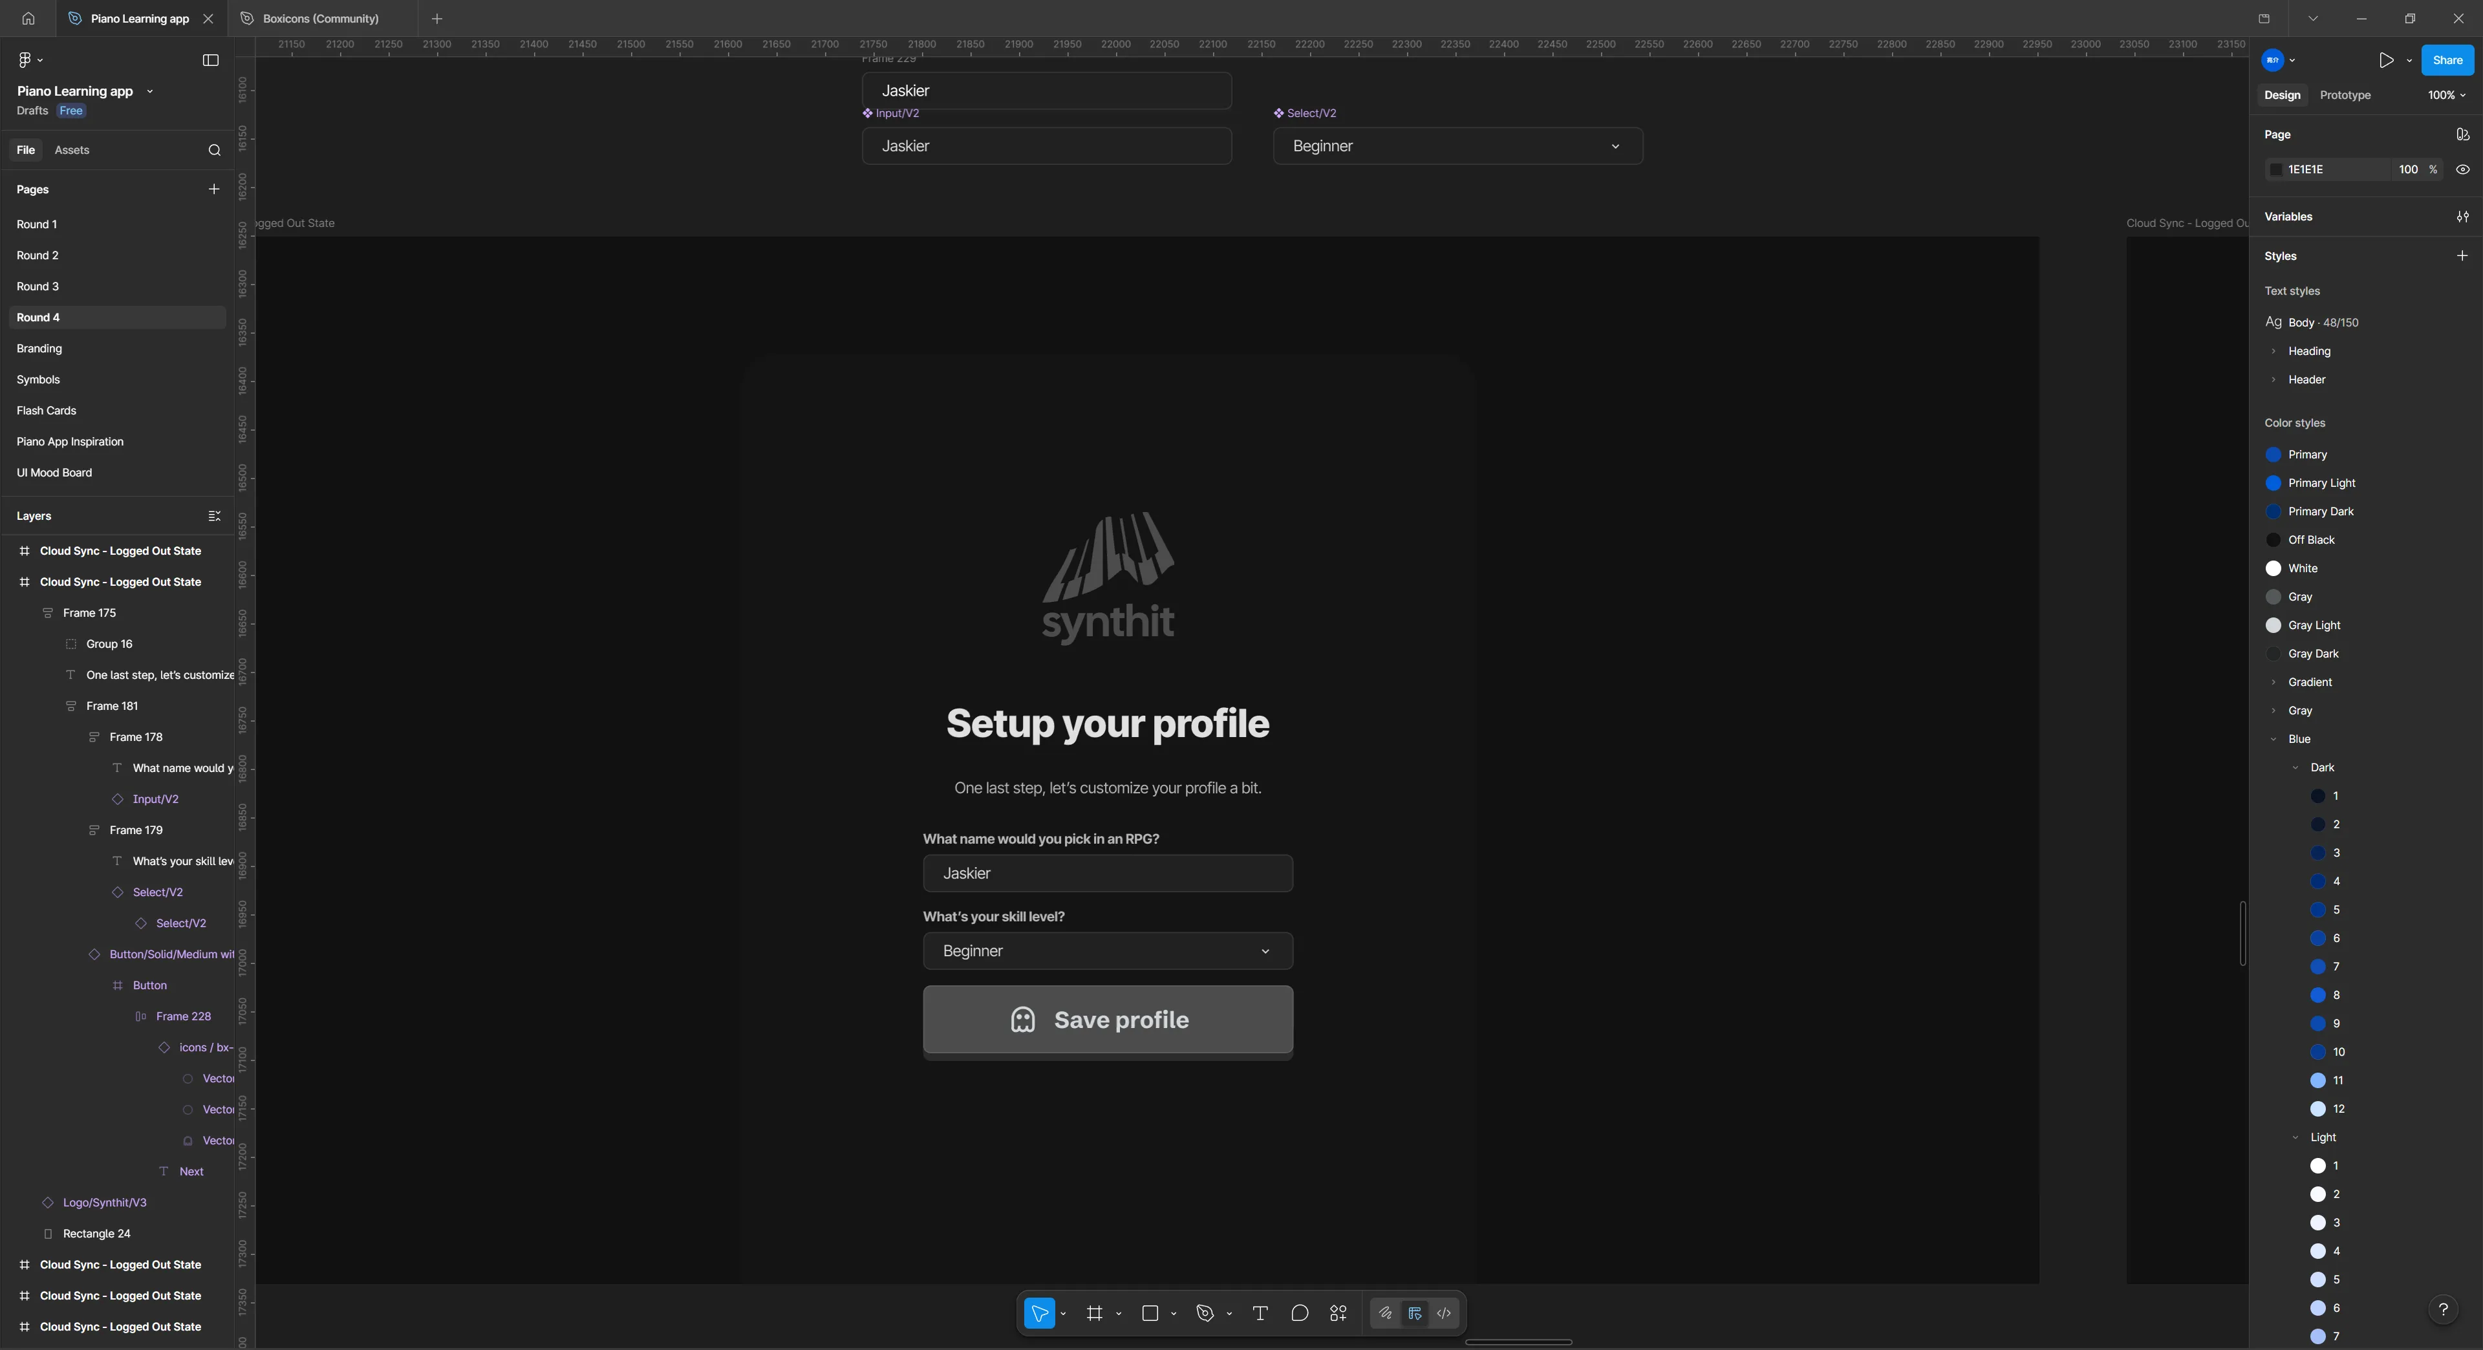Select the Text tool

1261,1314
